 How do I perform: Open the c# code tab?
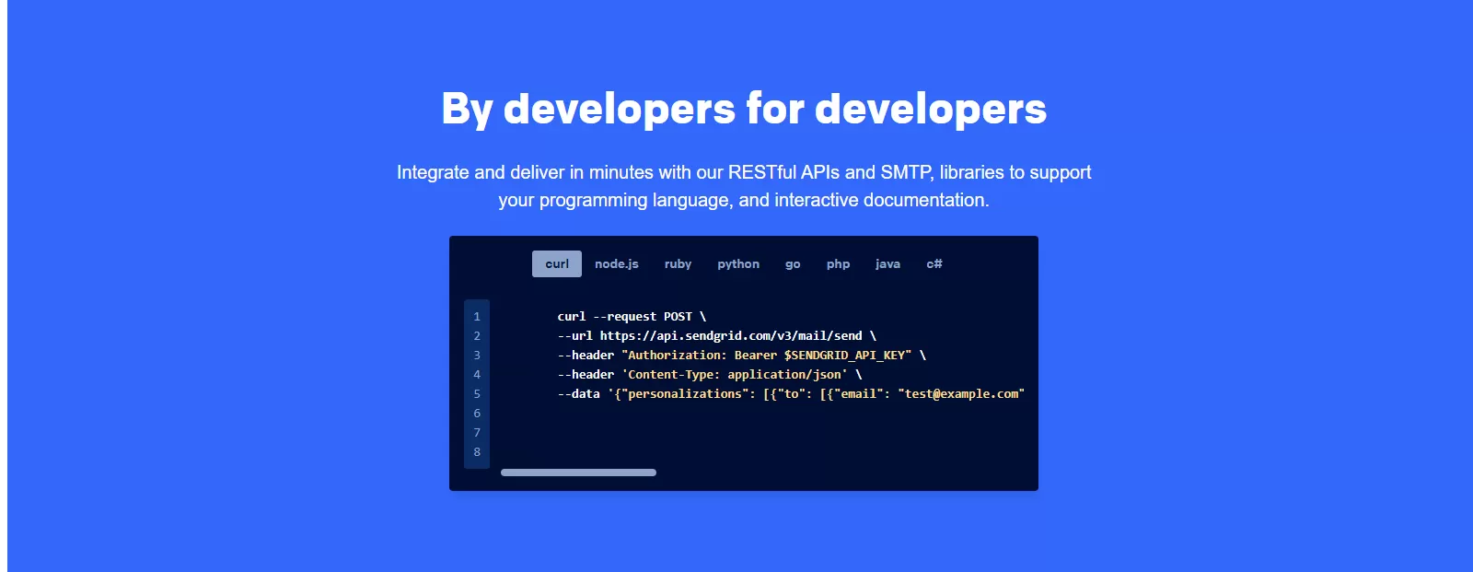pyautogui.click(x=934, y=264)
